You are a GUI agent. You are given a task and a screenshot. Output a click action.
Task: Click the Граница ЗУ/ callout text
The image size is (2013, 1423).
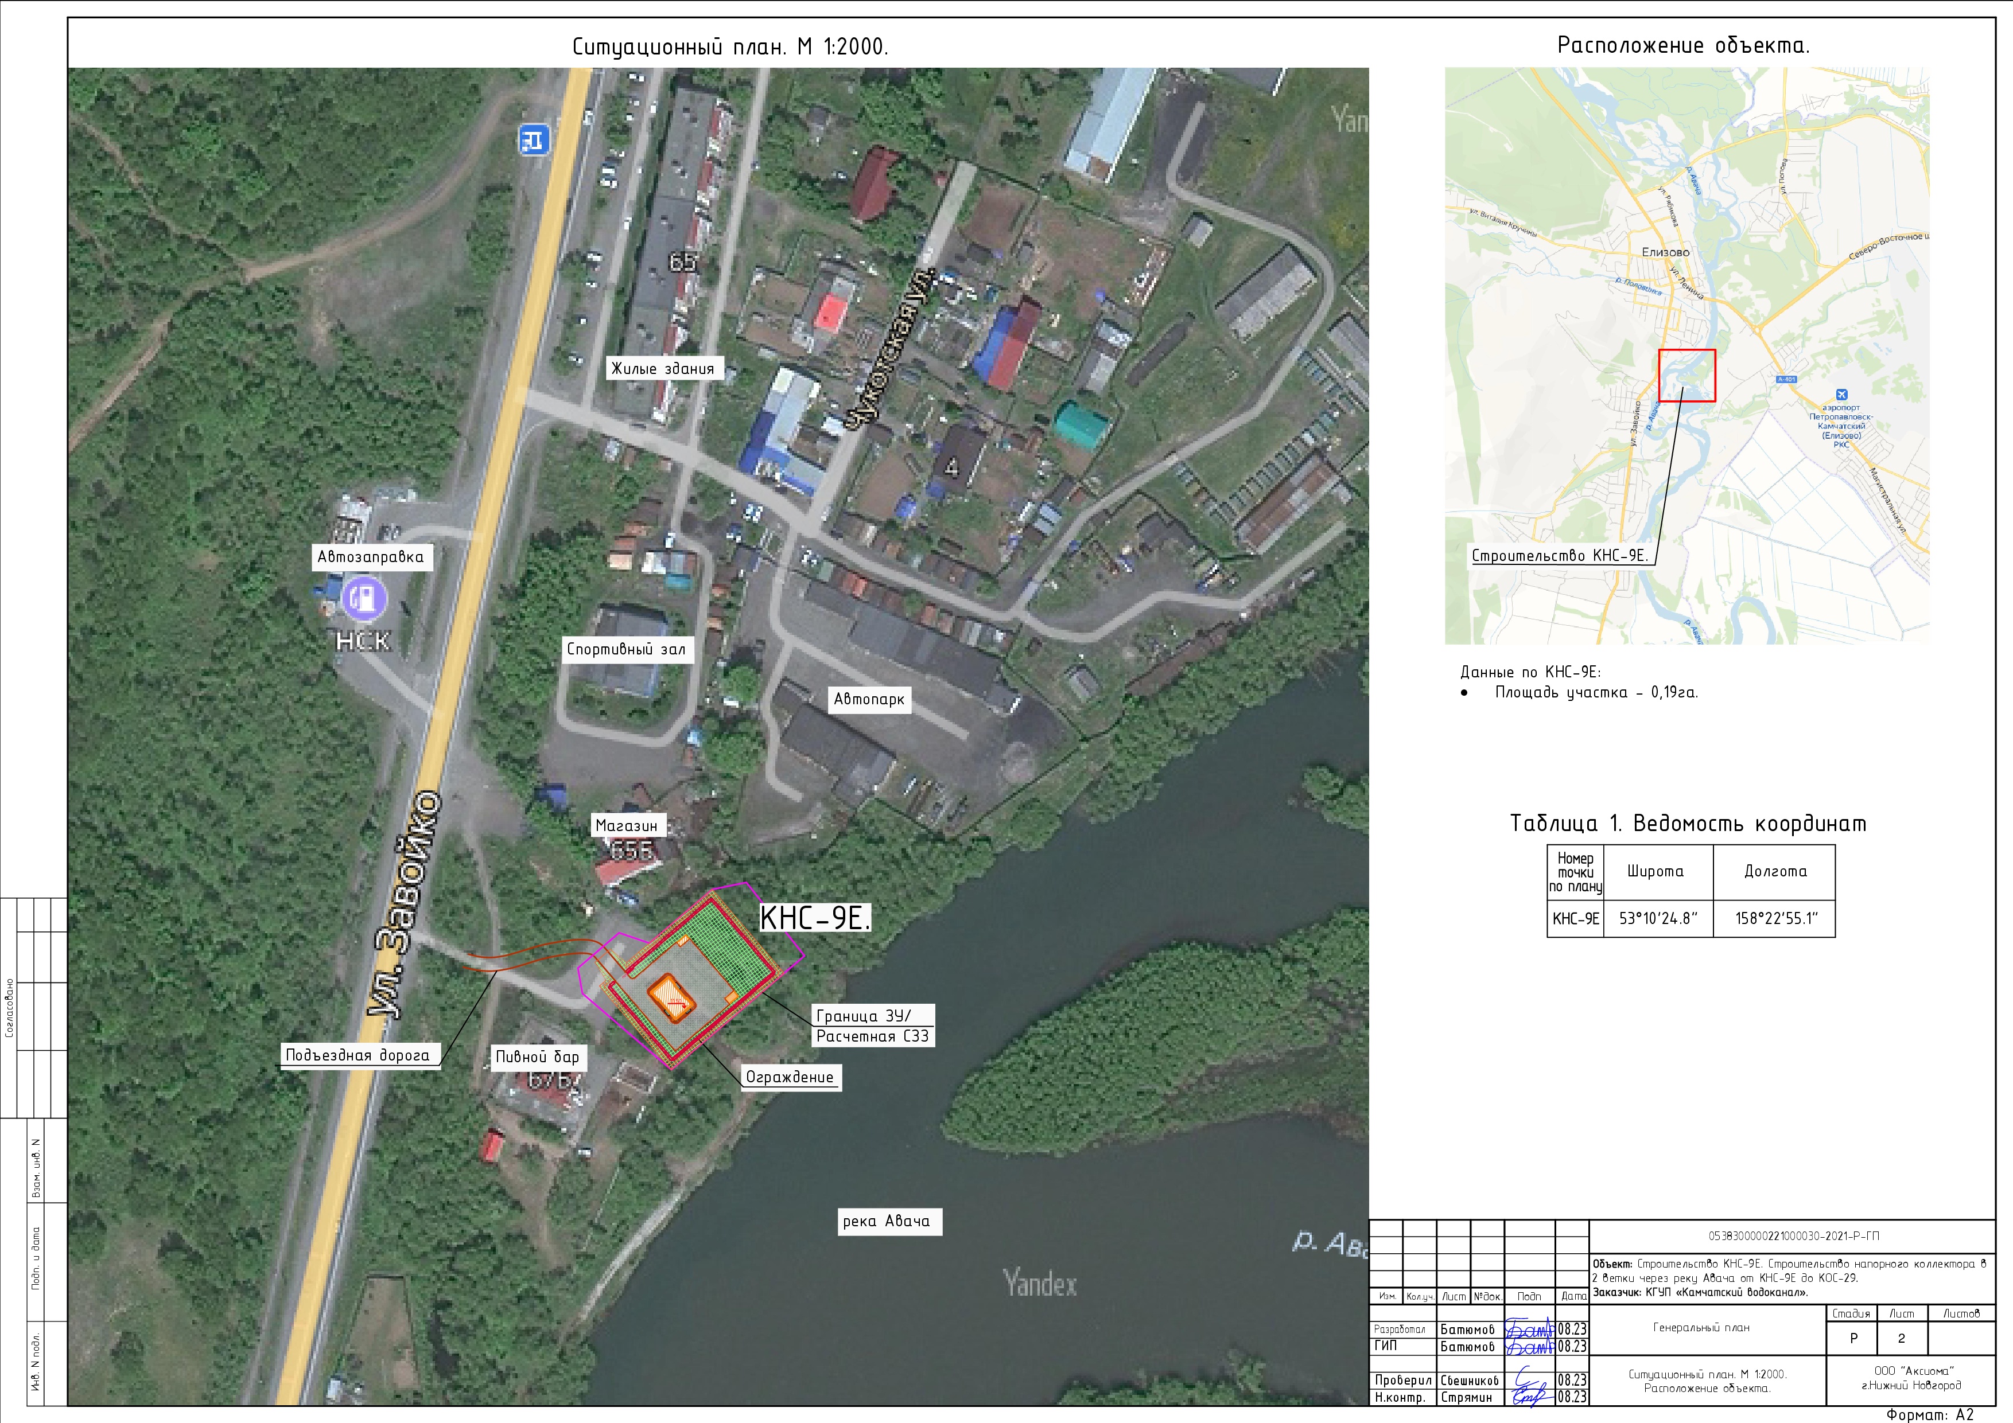[864, 1016]
